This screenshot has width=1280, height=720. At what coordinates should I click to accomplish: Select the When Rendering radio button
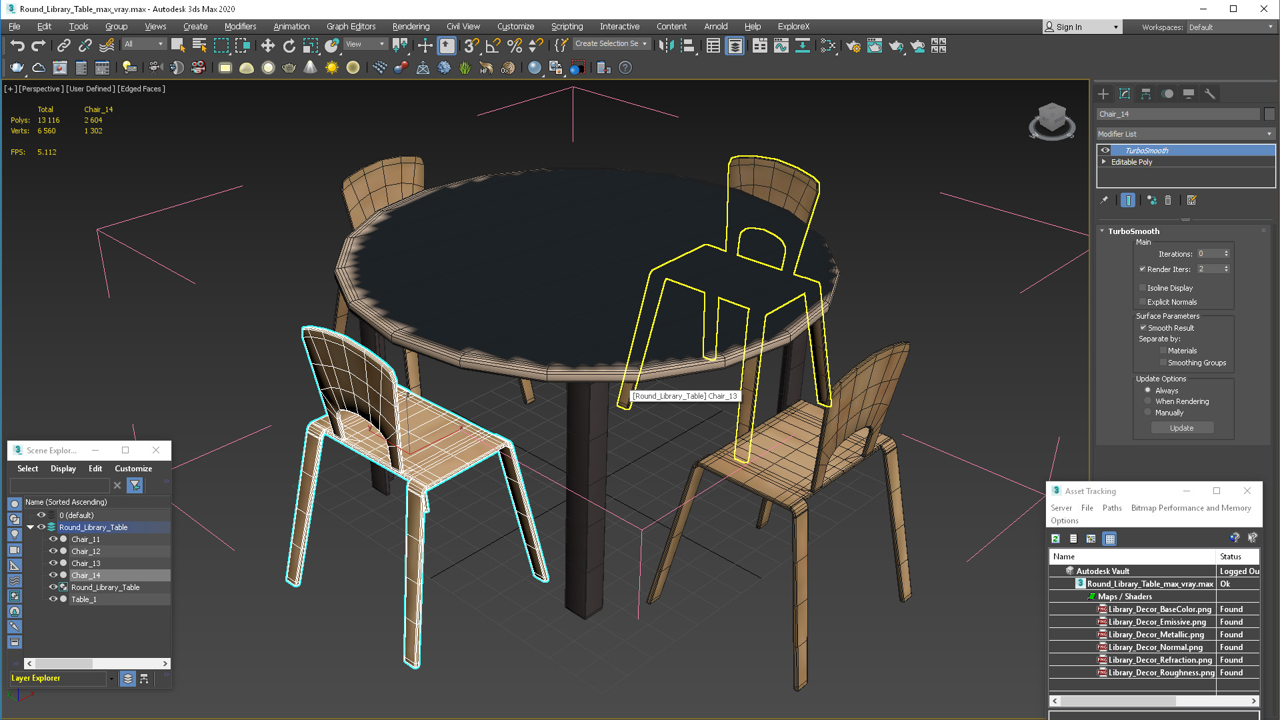1147,401
